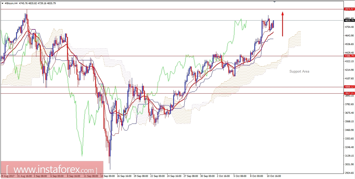Click the 4643.90 value on price axis

click(x=349, y=36)
